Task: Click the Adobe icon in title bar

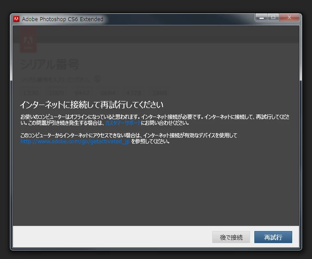Action: (16, 19)
